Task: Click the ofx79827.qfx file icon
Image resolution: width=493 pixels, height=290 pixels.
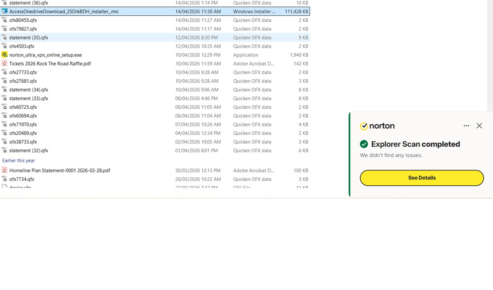Action: (4, 29)
